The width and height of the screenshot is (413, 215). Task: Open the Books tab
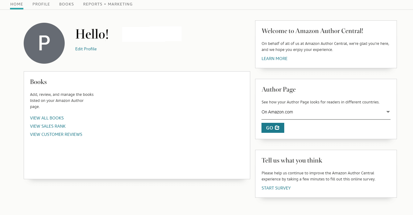[67, 4]
